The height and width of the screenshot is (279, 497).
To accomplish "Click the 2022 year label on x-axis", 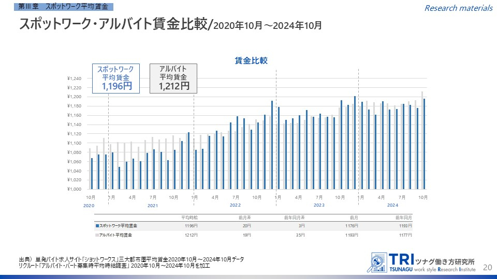I will click(236, 206).
